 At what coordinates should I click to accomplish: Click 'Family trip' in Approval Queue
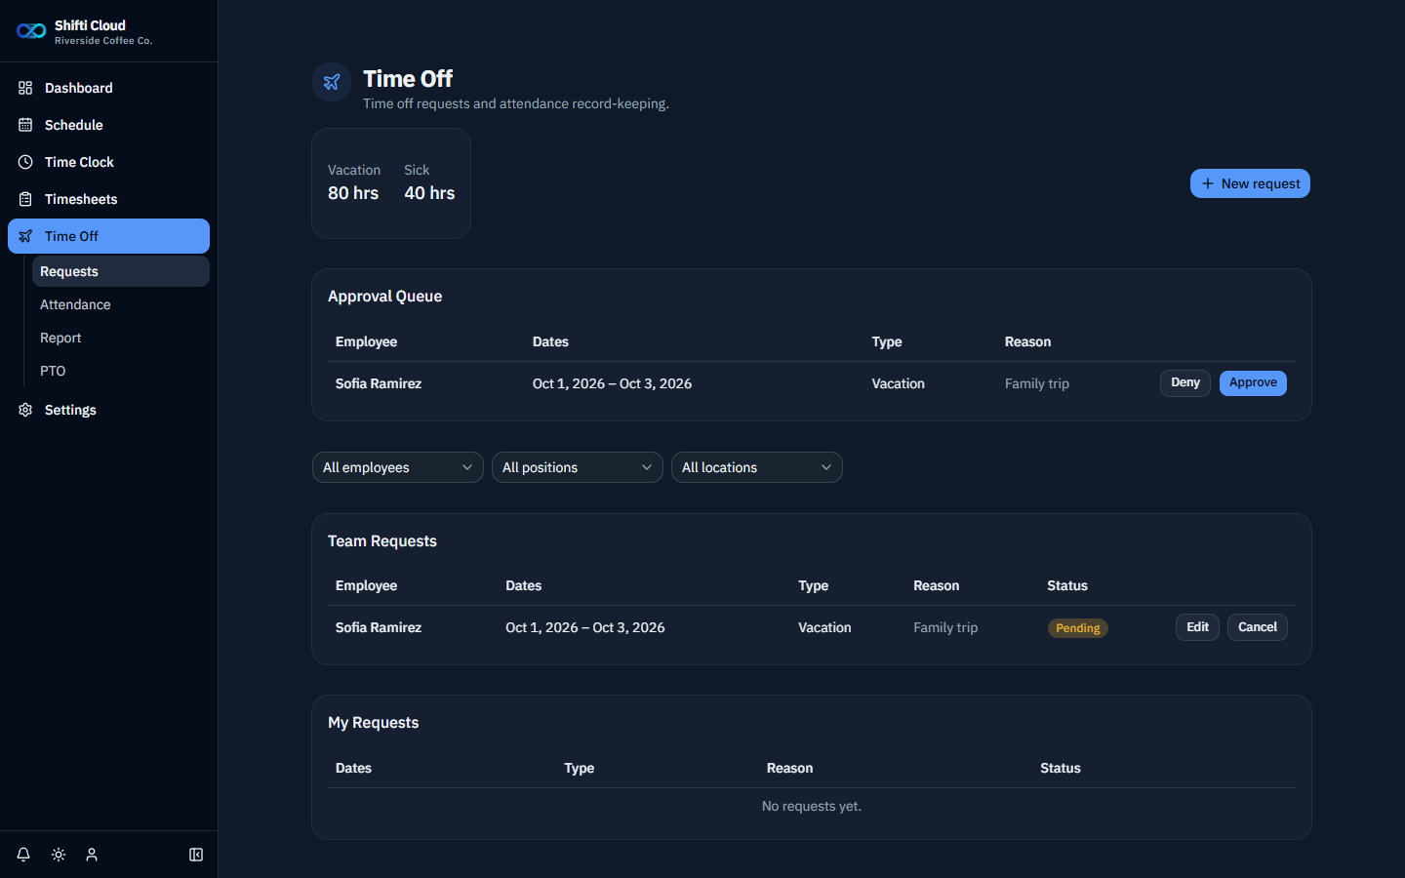1037,383
